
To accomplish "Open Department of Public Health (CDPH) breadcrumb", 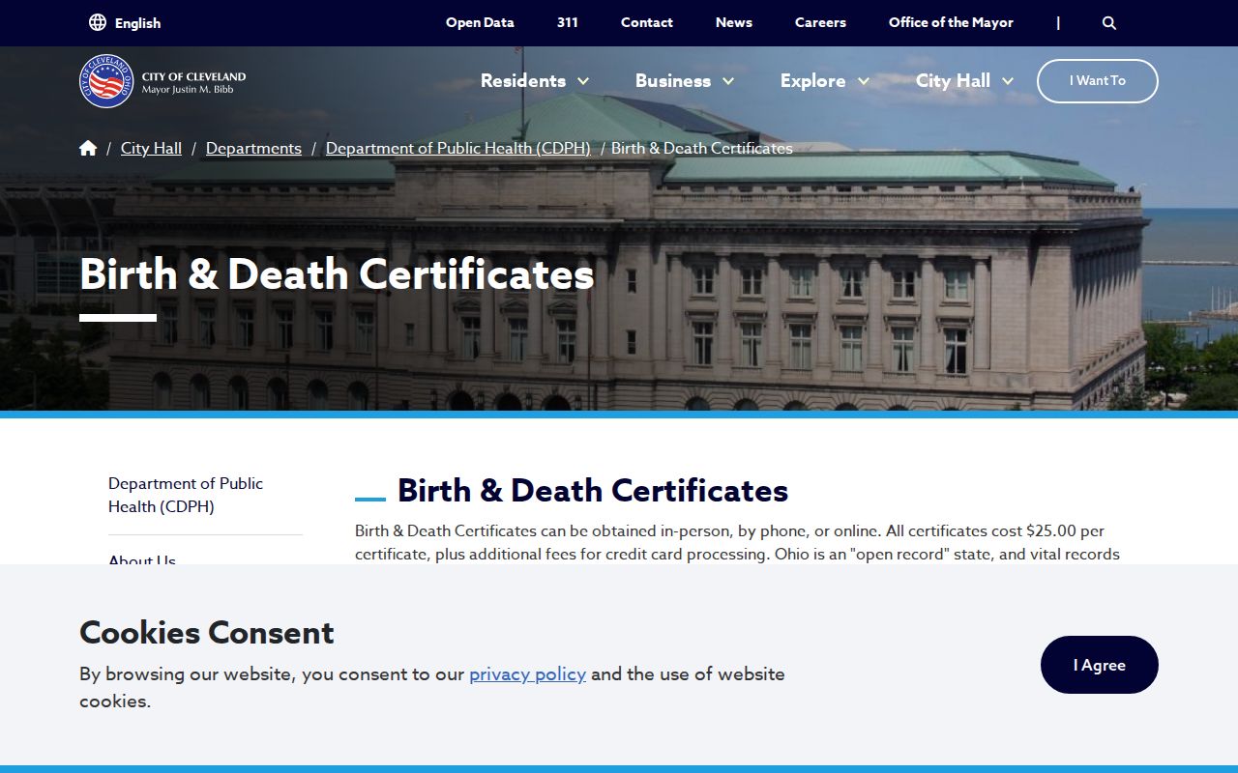I will point(458,148).
